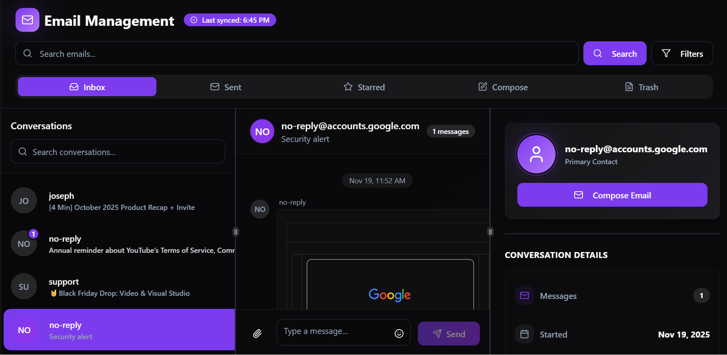The image size is (727, 355).
Task: Click the Type a message field
Action: point(335,332)
